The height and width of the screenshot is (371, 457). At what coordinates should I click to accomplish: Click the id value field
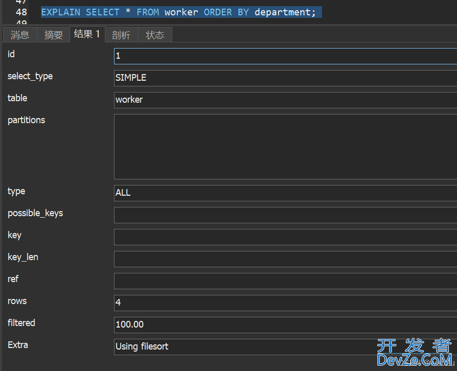[x=285, y=56]
